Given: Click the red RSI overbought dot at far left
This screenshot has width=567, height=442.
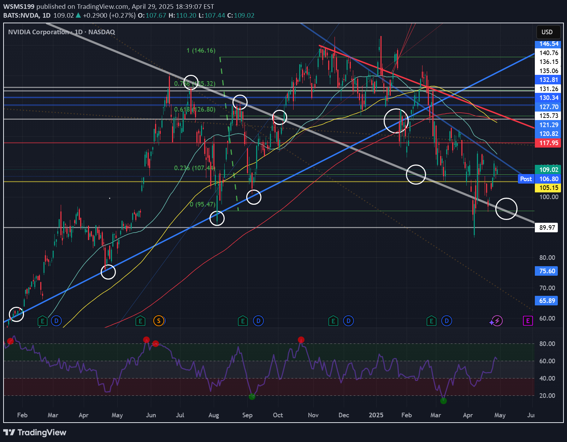Looking at the screenshot, I should click(11, 341).
